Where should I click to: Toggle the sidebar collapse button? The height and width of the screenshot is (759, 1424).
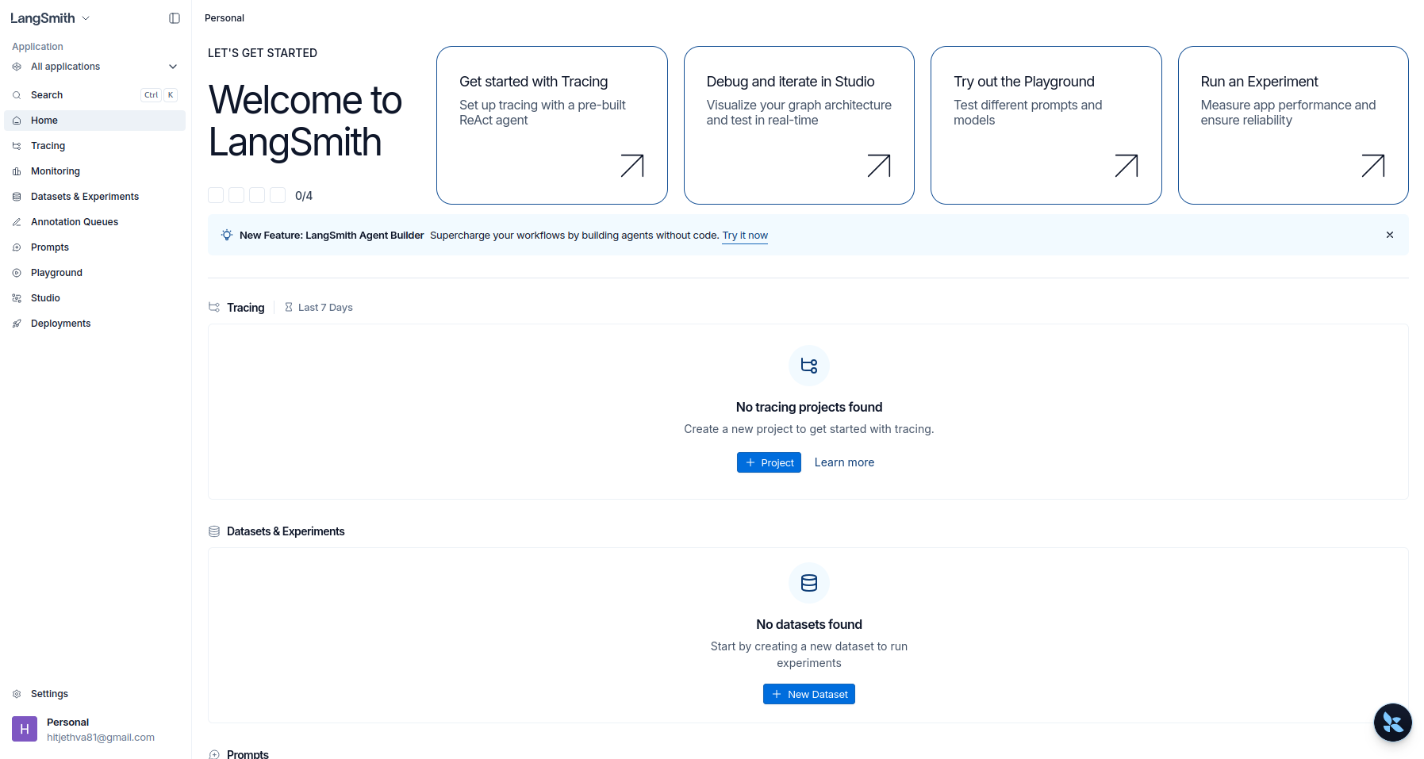pyautogui.click(x=174, y=17)
